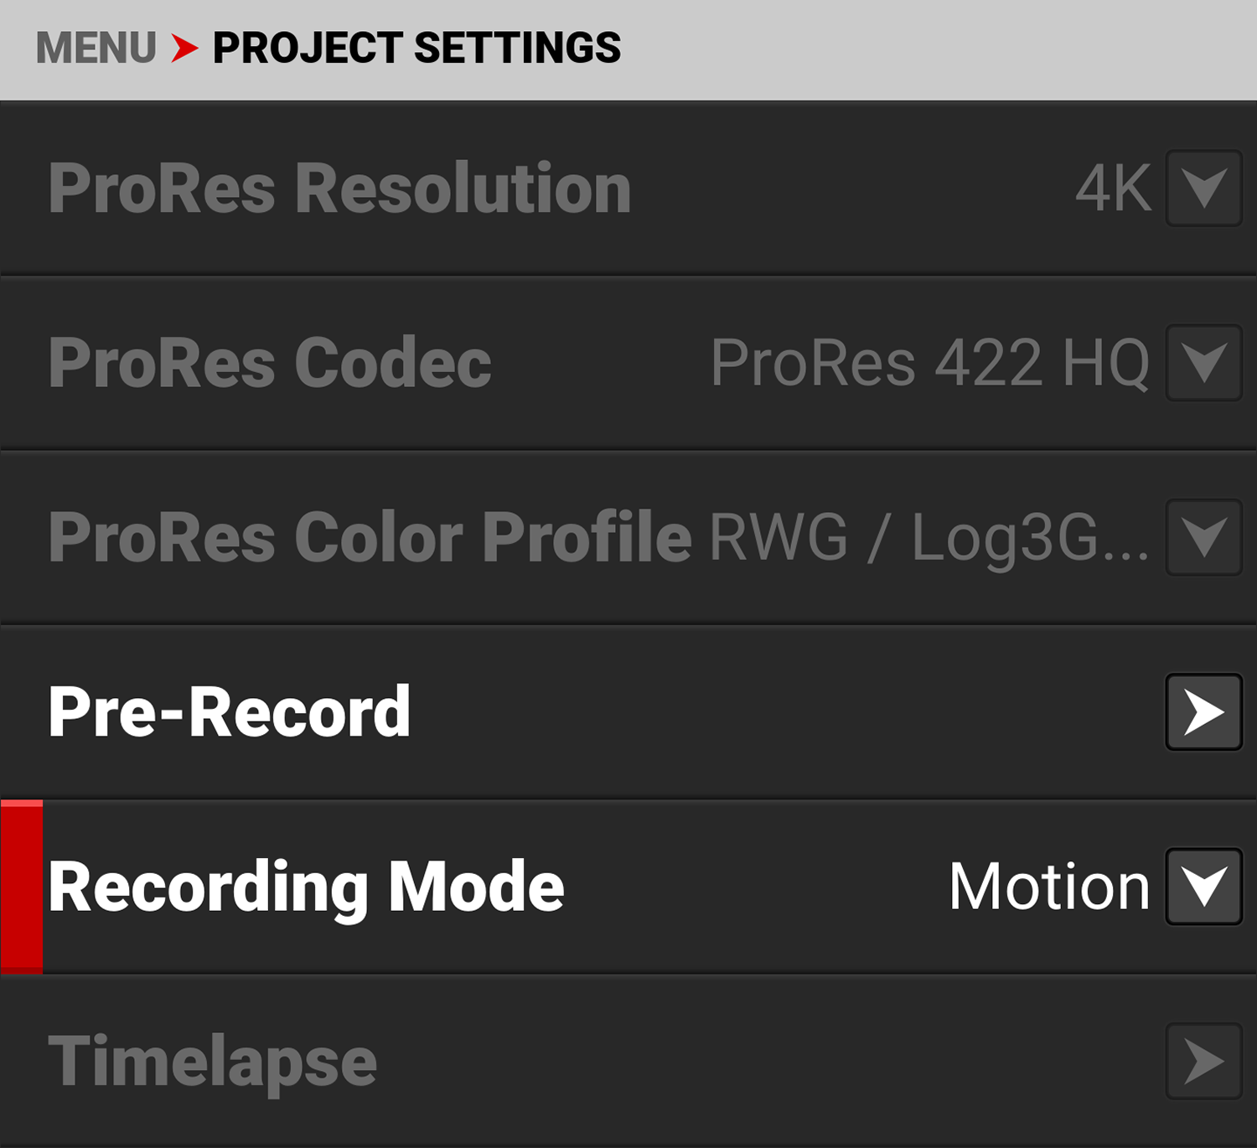The height and width of the screenshot is (1148, 1257).
Task: Click the red selection indicator bar
Action: point(22,886)
